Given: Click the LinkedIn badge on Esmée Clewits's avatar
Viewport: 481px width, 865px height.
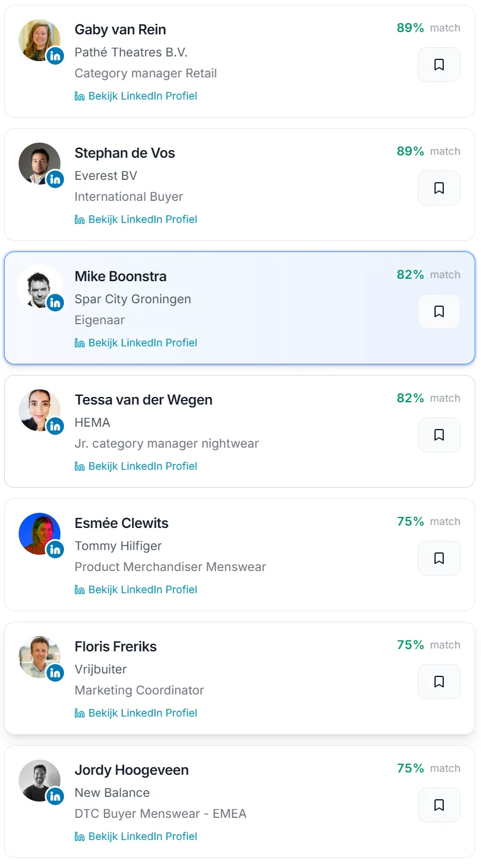Looking at the screenshot, I should point(55,550).
